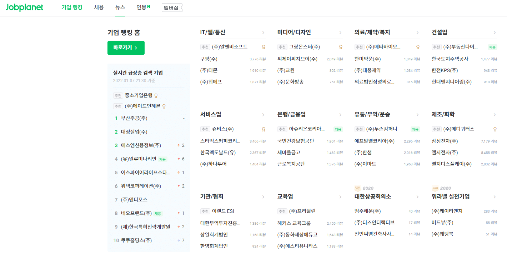Open the 미디어/디자인 section chevron
The width and height of the screenshot is (507, 254).
341,32
